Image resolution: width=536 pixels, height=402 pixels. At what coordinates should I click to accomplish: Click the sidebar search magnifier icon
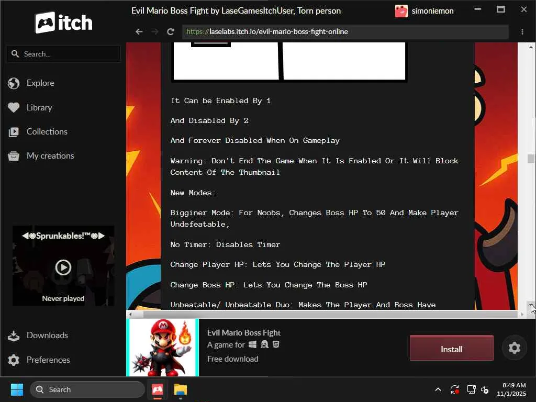tap(15, 54)
